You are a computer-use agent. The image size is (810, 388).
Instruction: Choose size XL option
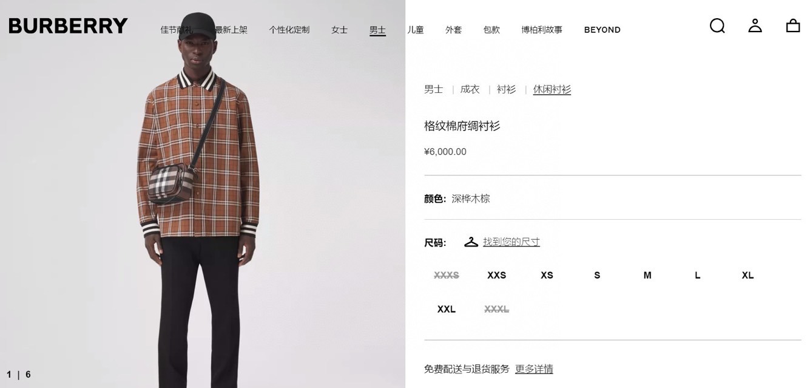(x=748, y=275)
